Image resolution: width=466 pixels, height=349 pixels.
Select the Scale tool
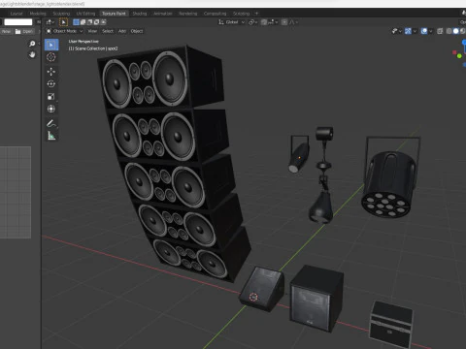tap(51, 97)
